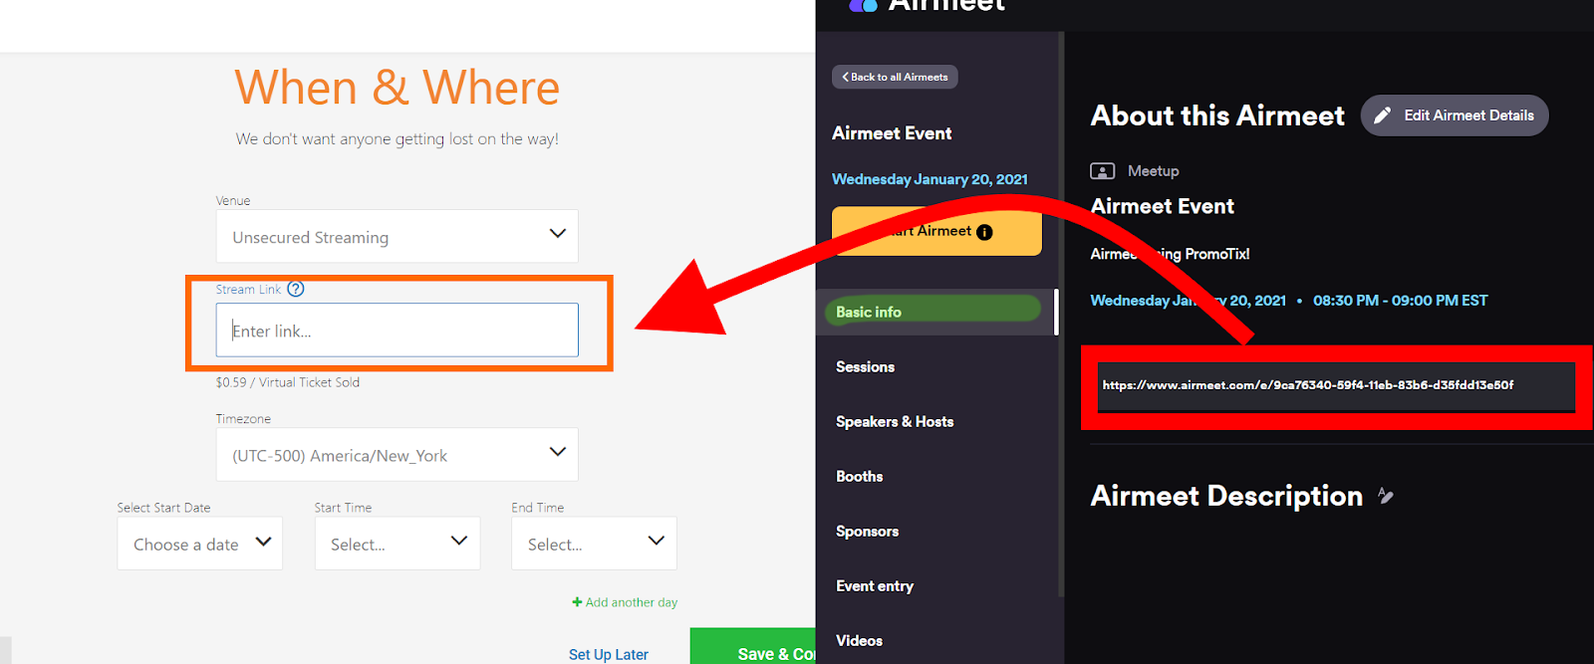Click the 'Wednesday January 20, 2021' date in sidebar
Screen dimensions: 1594x664
tap(930, 179)
